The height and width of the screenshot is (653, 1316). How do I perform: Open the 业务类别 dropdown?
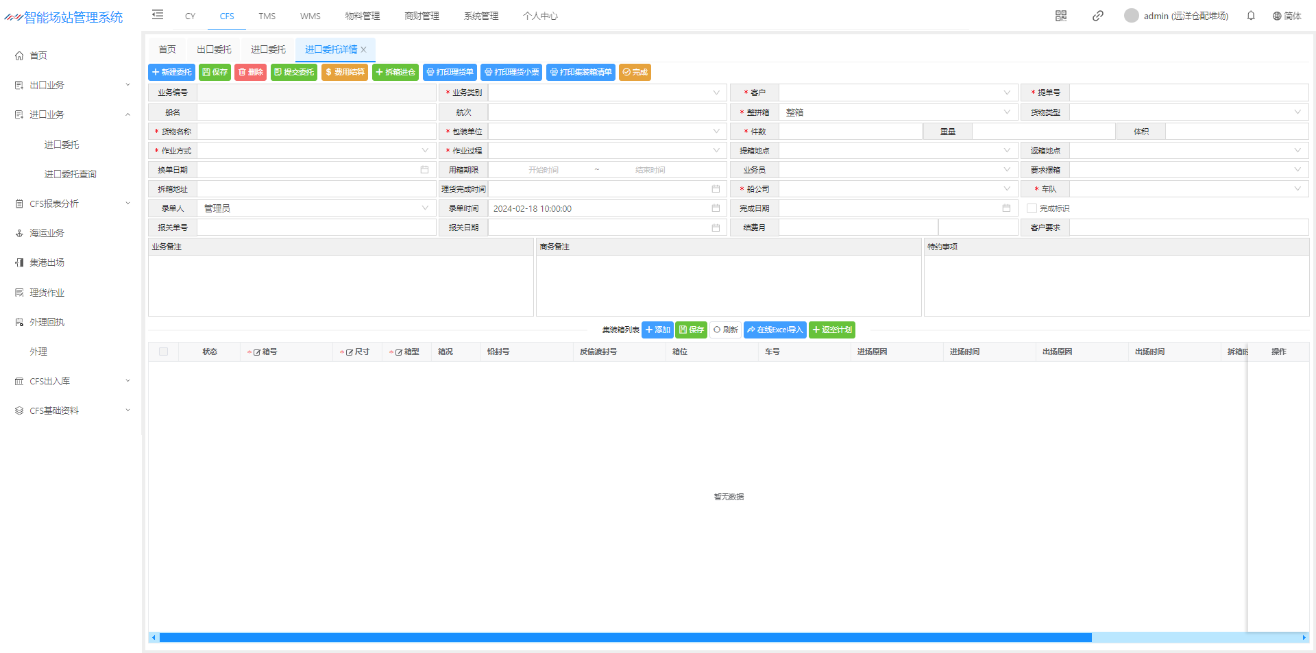(607, 93)
